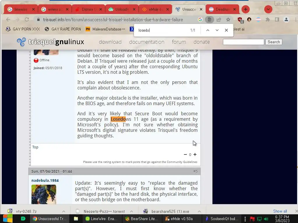The height and width of the screenshot is (223, 298).
Task: Toggle the browser side panel icon
Action: 277,19
